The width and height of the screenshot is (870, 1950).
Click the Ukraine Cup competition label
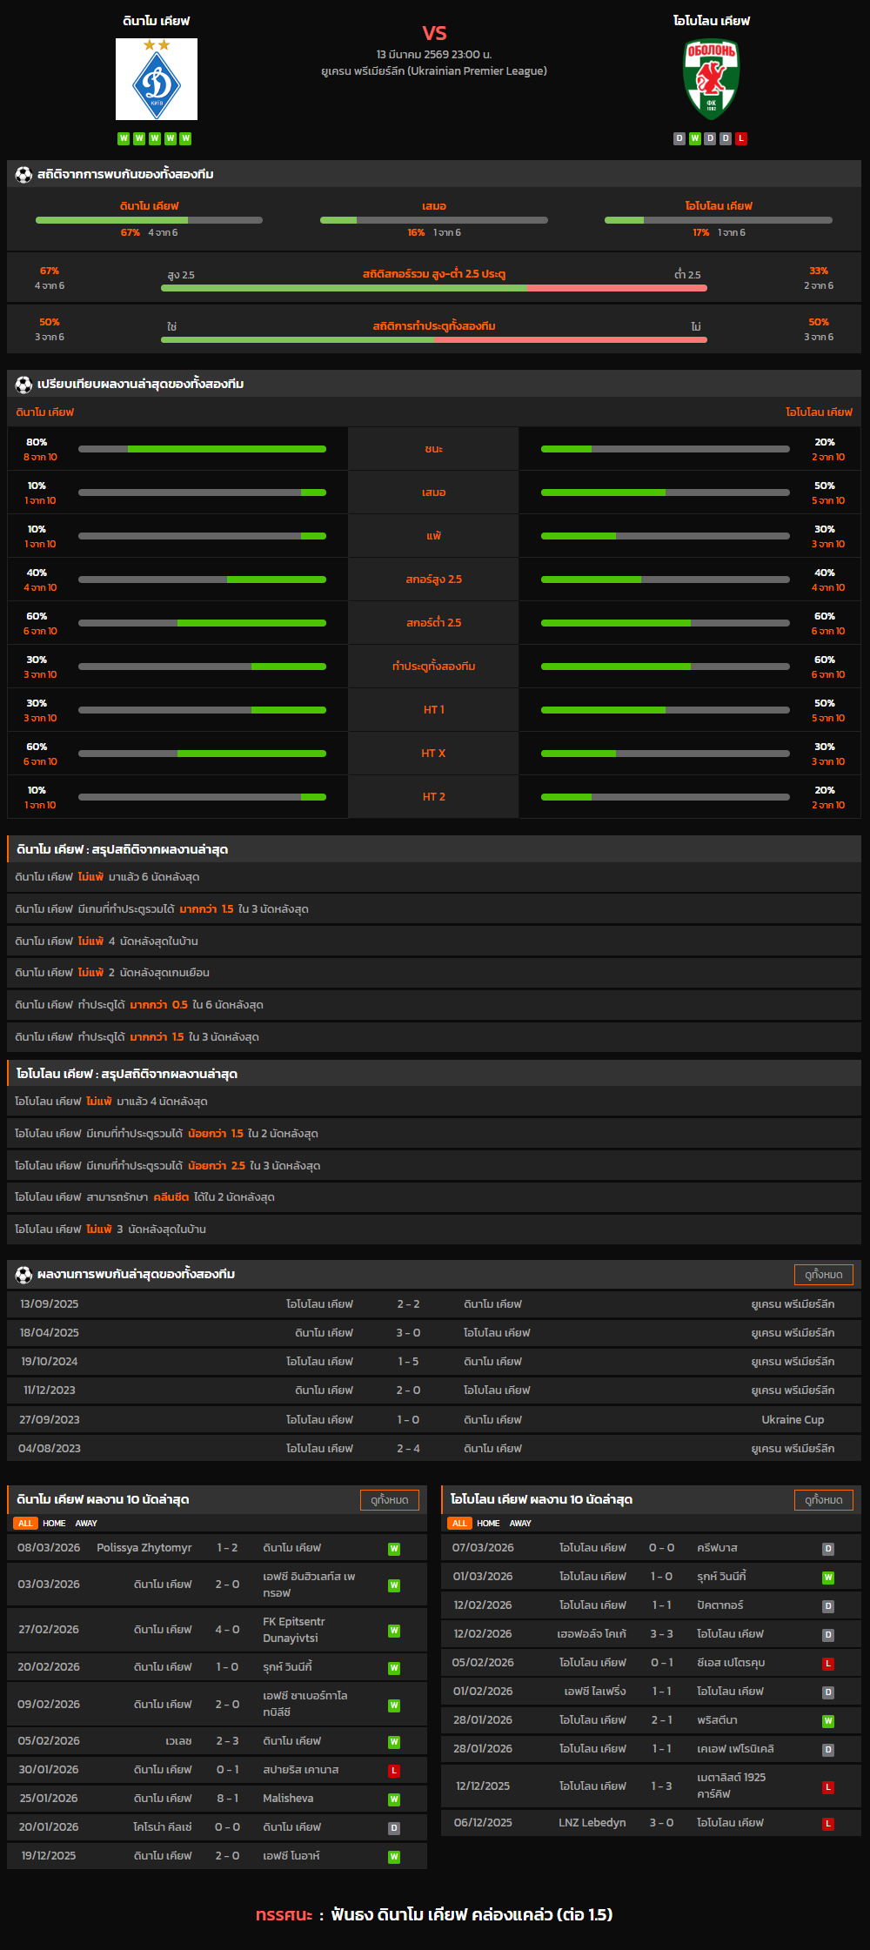[793, 1420]
